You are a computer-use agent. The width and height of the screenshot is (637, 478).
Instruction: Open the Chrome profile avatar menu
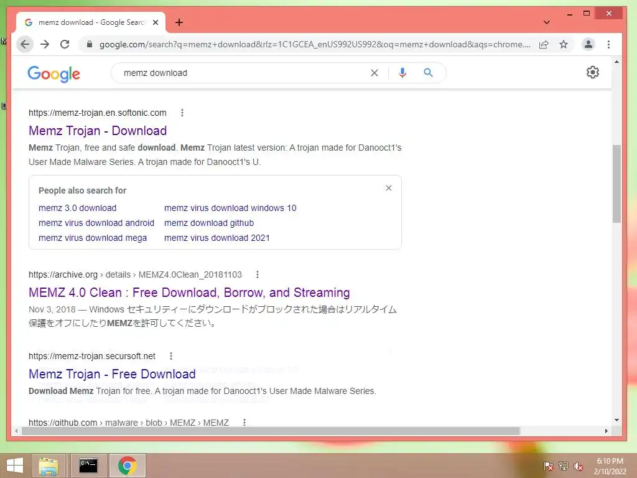[x=588, y=44]
